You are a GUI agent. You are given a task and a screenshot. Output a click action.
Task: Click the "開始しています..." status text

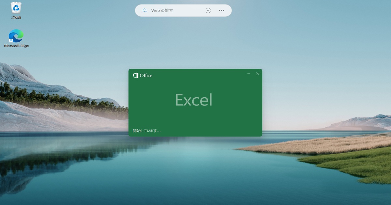pyautogui.click(x=147, y=131)
